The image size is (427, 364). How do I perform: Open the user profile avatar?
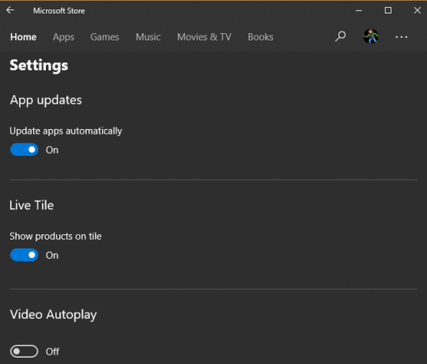tap(371, 36)
